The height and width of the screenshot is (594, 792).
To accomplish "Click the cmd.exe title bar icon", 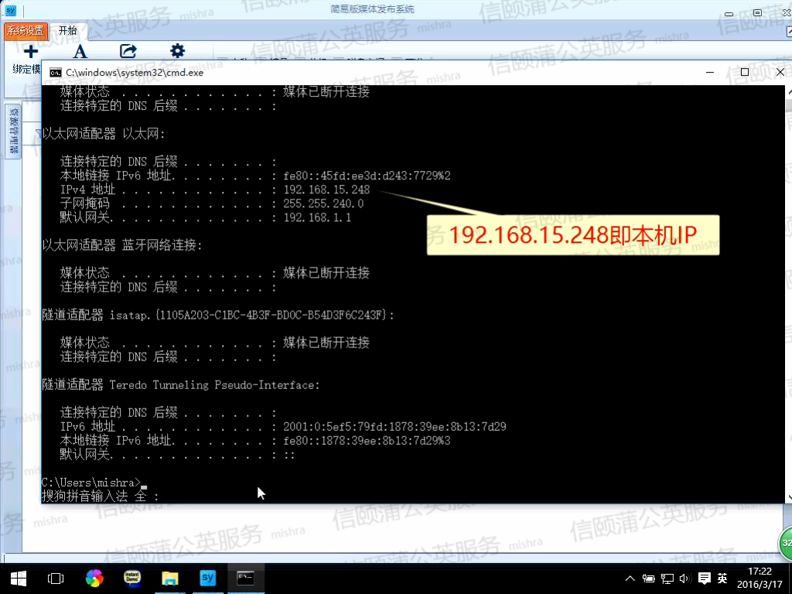I will [56, 72].
